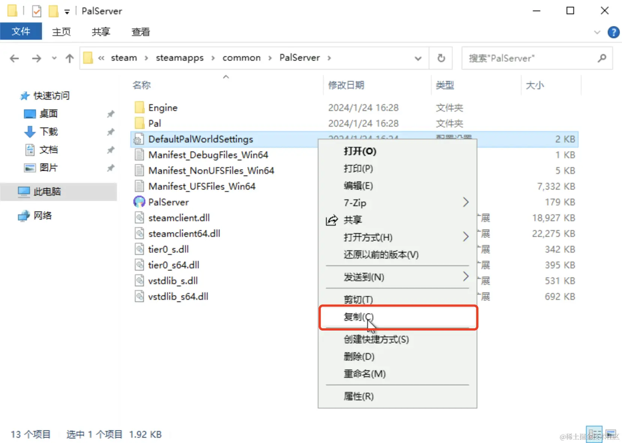Open Quick Access Toolbar customize dropdown
This screenshot has width=622, height=443.
tap(67, 12)
